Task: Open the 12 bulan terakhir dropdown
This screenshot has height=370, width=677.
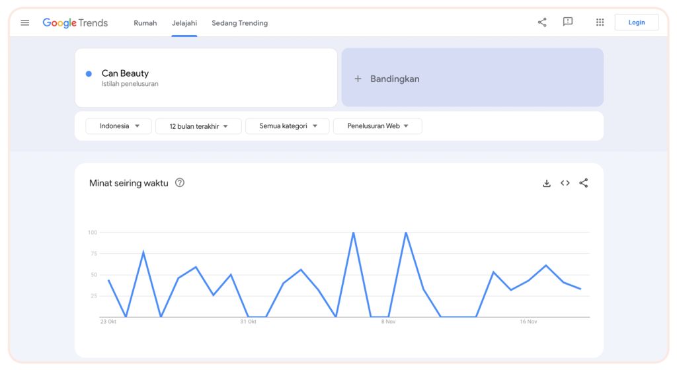Action: point(198,126)
